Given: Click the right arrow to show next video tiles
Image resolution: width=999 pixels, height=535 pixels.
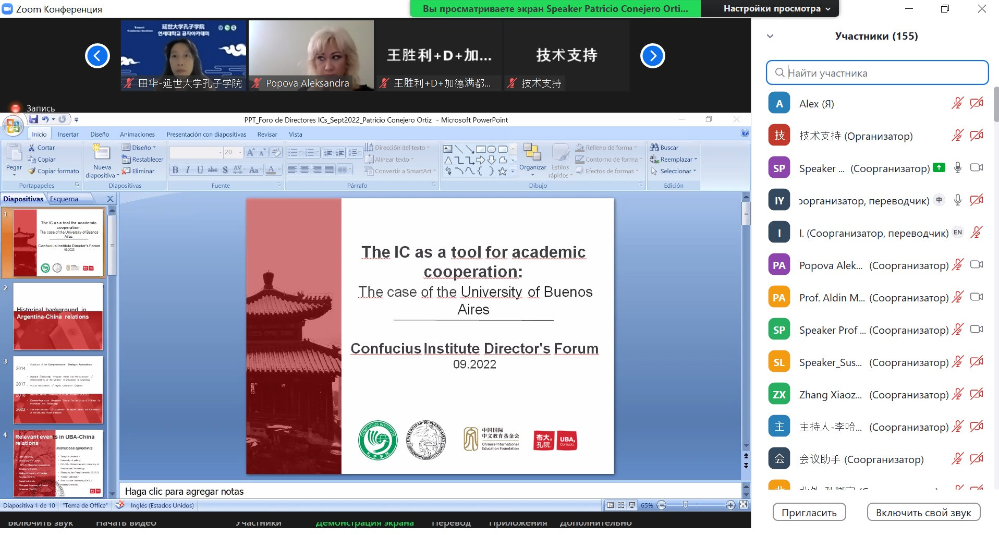Looking at the screenshot, I should tap(652, 56).
